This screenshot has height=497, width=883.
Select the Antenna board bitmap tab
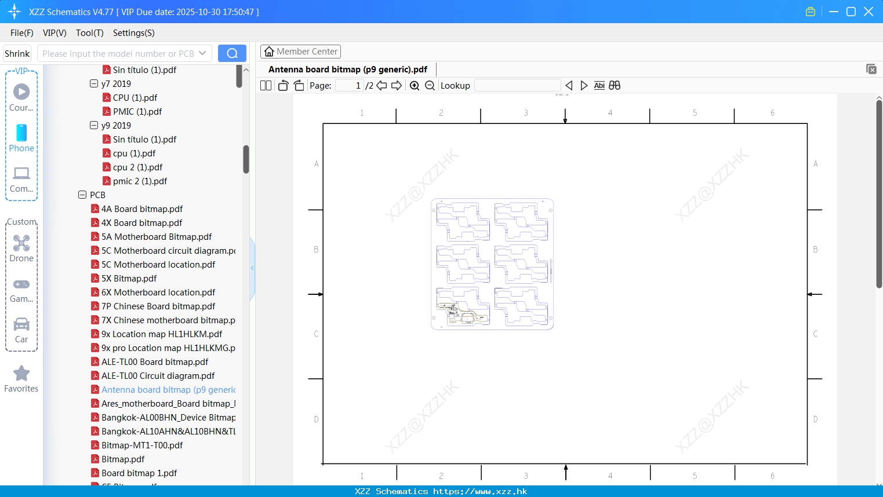coord(348,70)
